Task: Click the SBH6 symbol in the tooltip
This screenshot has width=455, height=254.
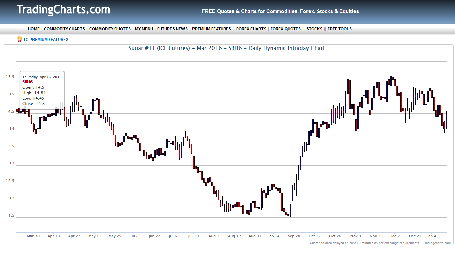Action: [28, 82]
